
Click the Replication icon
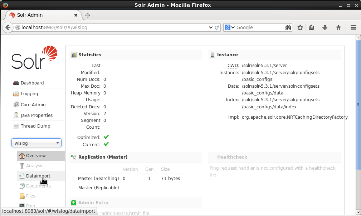point(73,157)
